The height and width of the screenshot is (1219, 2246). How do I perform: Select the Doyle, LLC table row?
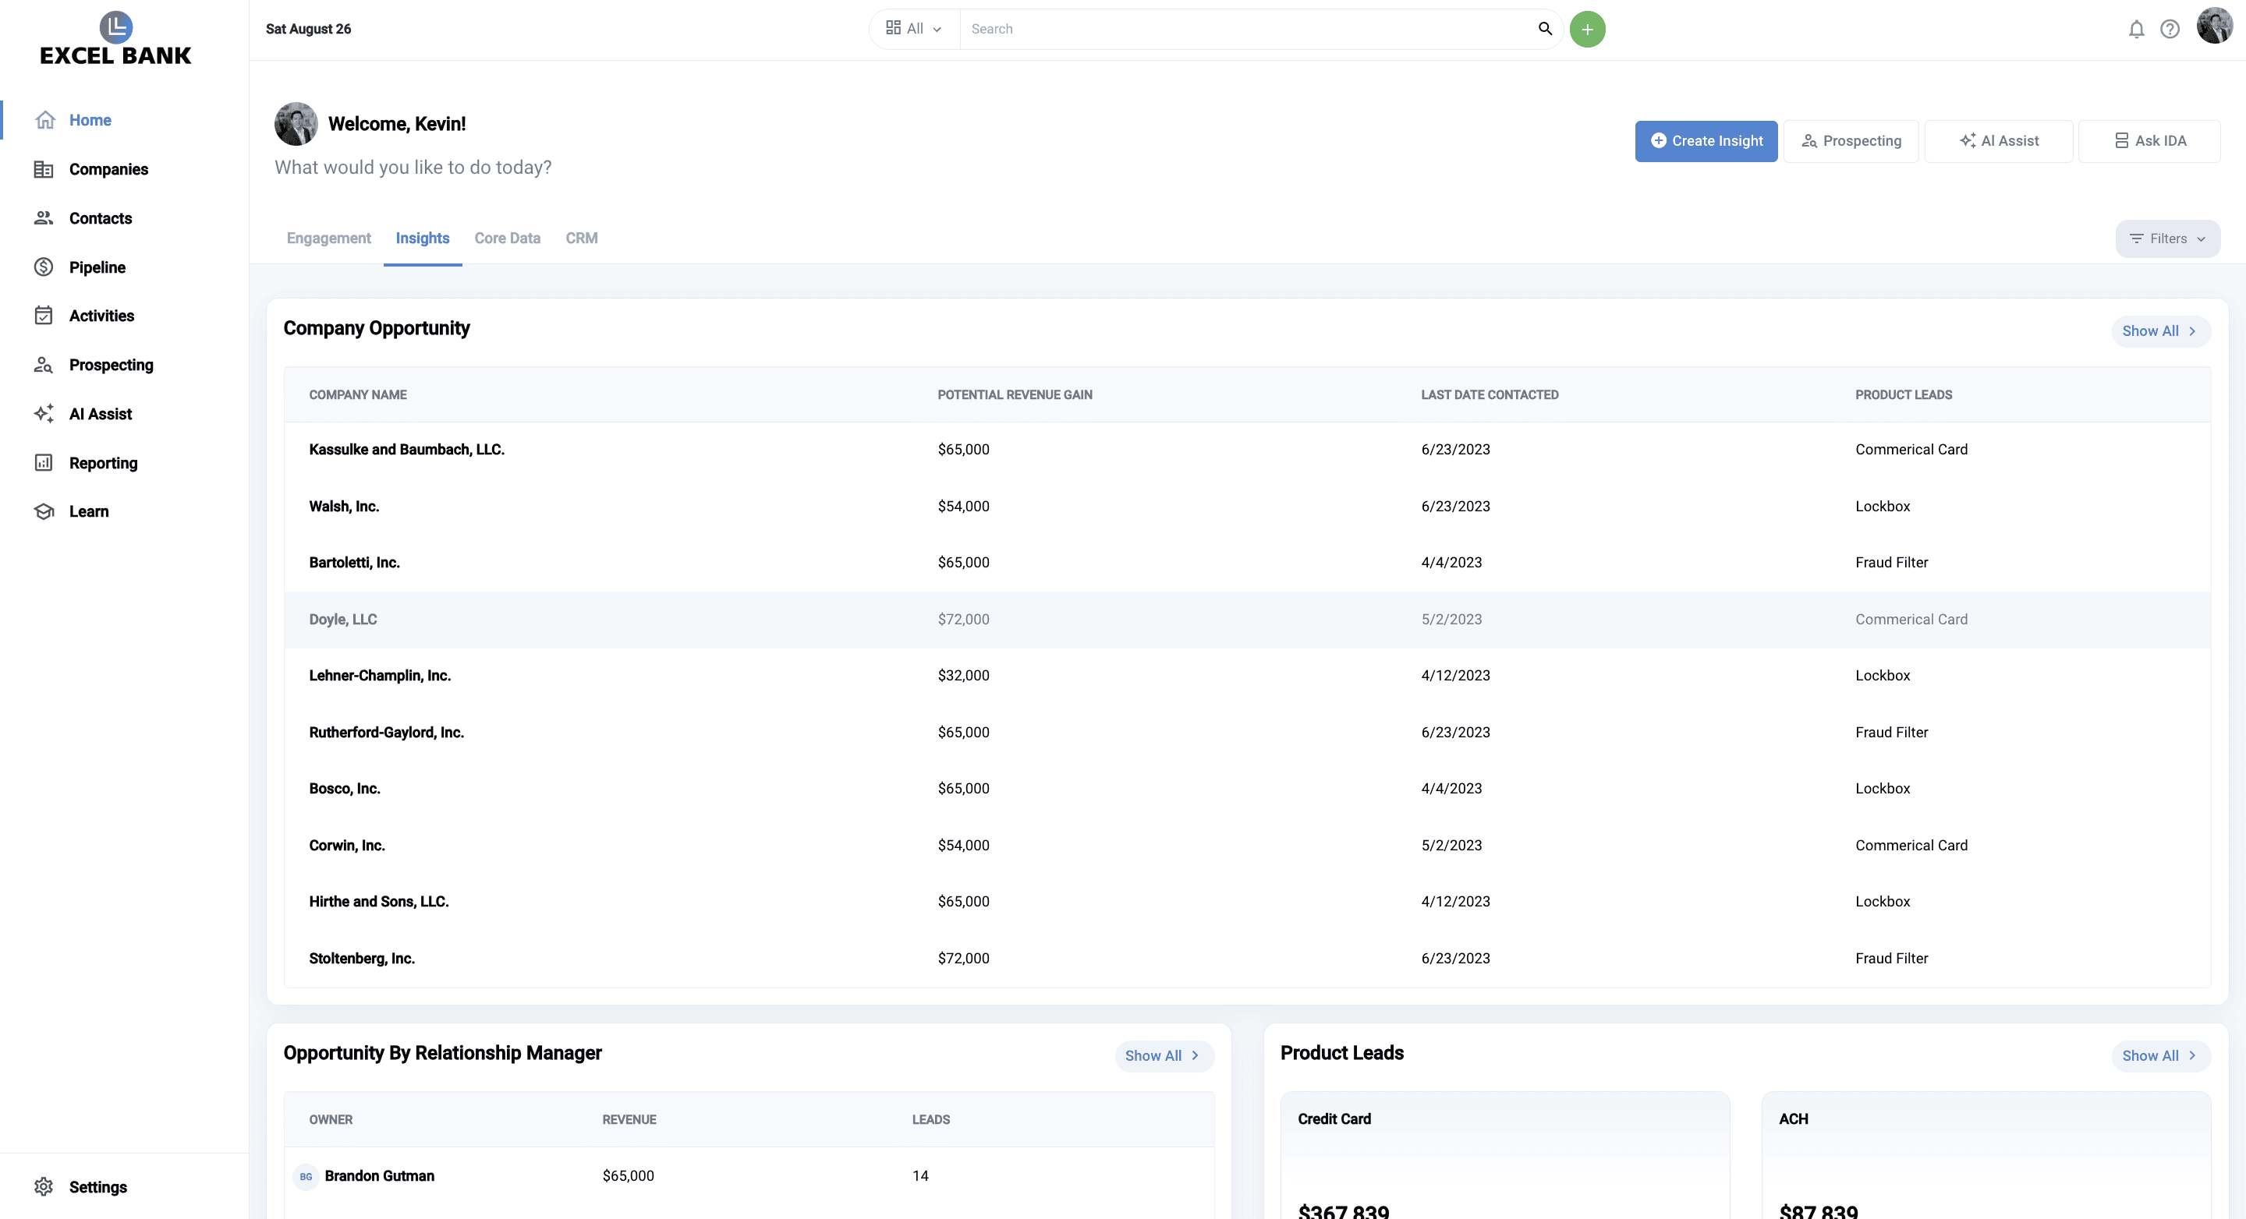1247,620
